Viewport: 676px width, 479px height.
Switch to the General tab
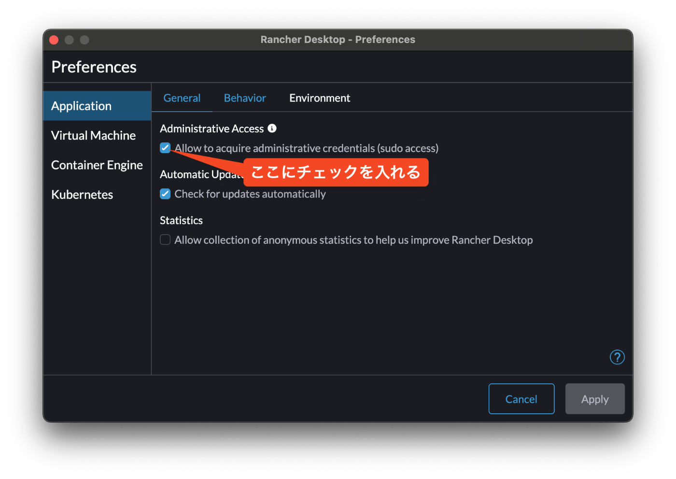coord(182,98)
